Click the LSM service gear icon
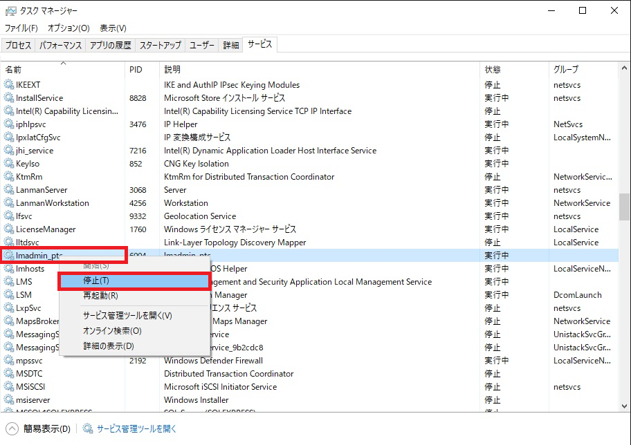Screen dimensions: 631x445 tap(9, 294)
